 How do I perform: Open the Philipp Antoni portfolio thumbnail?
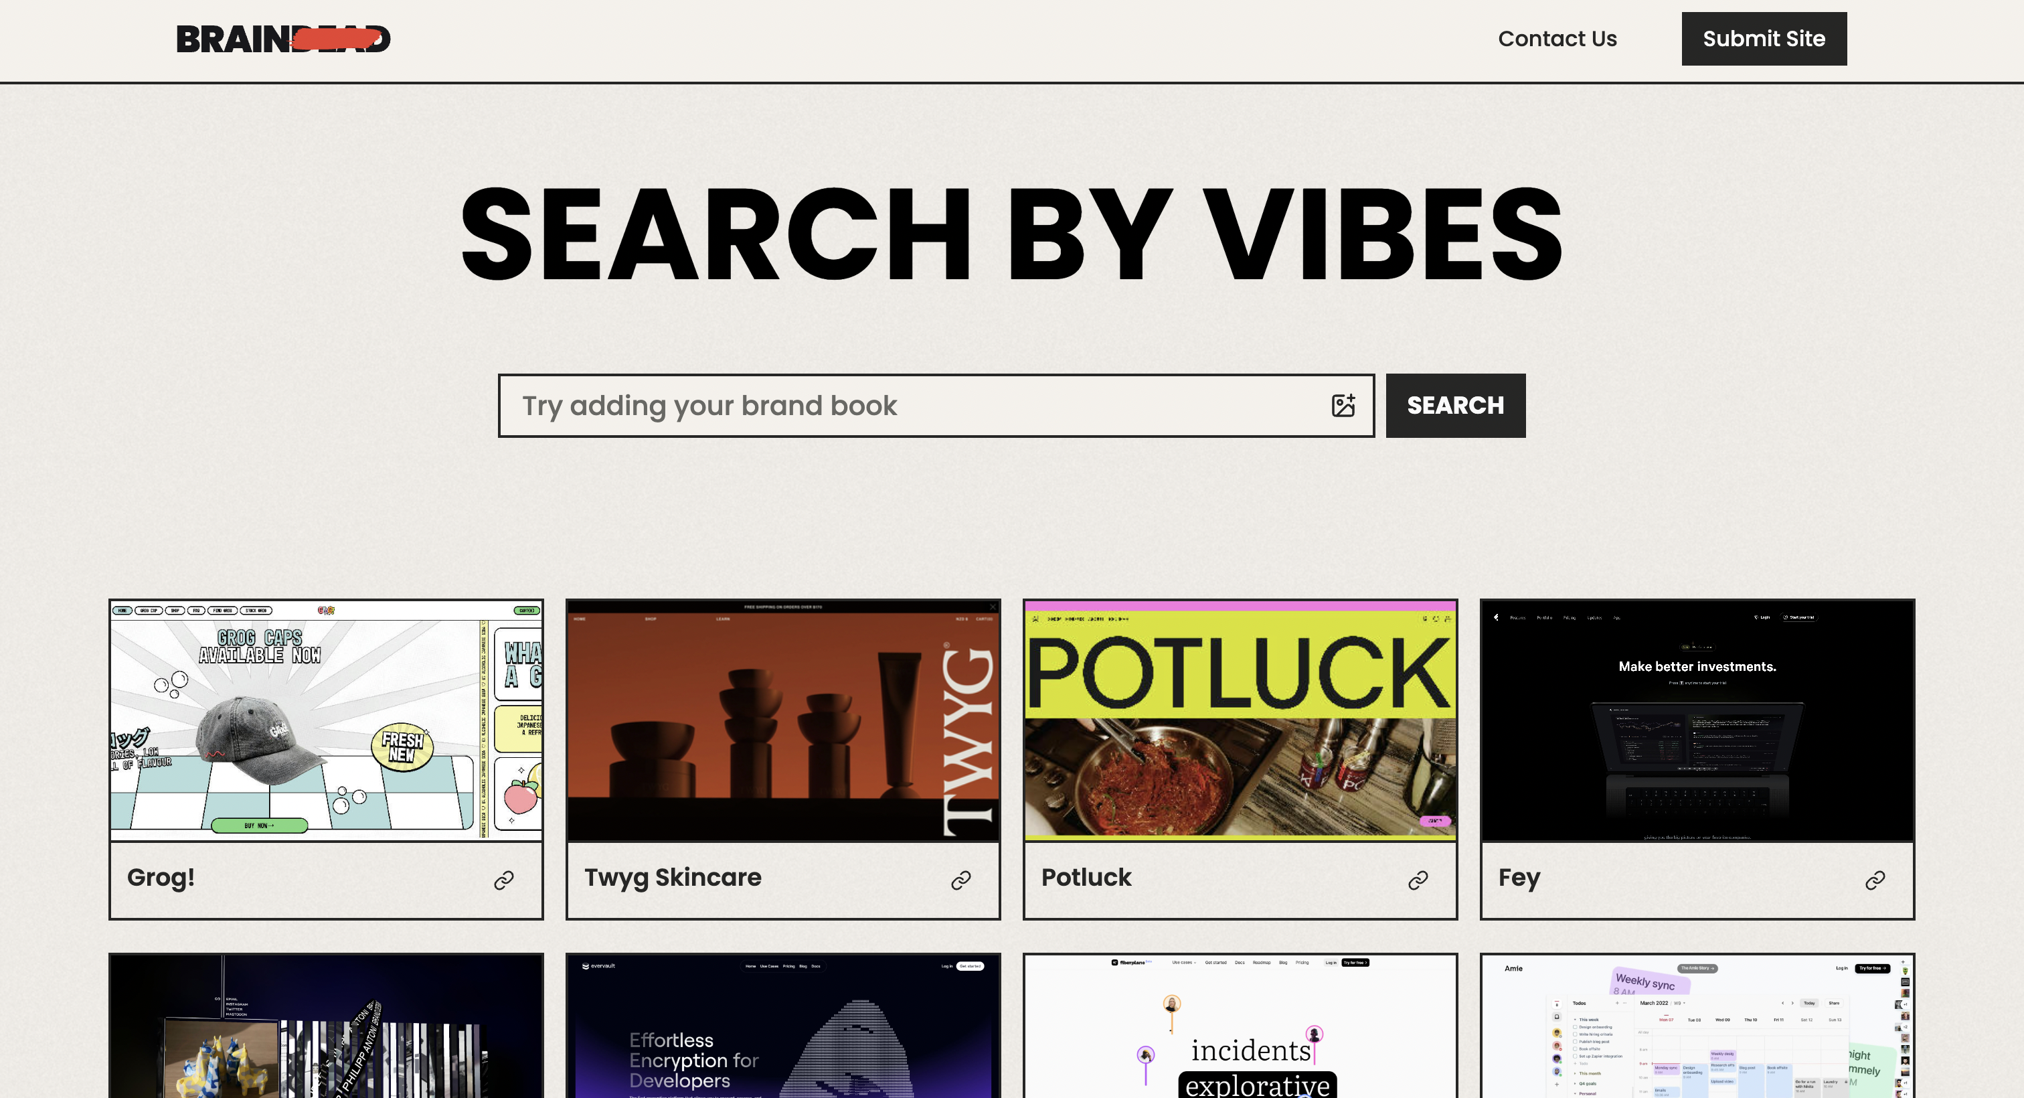(x=326, y=1026)
